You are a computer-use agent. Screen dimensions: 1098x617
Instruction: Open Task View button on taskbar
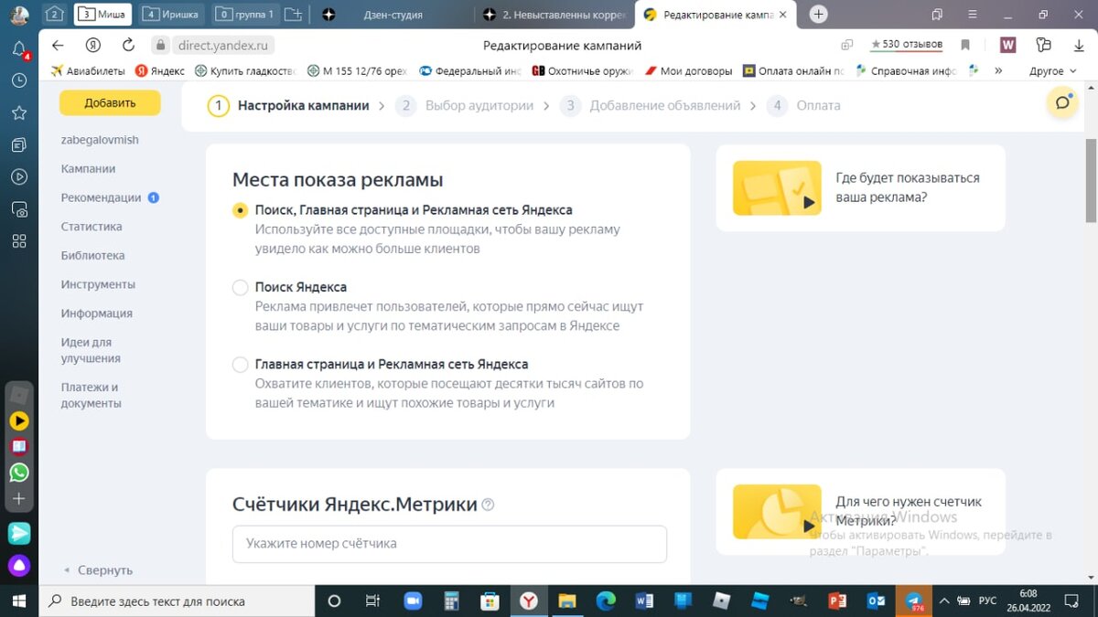point(372,601)
